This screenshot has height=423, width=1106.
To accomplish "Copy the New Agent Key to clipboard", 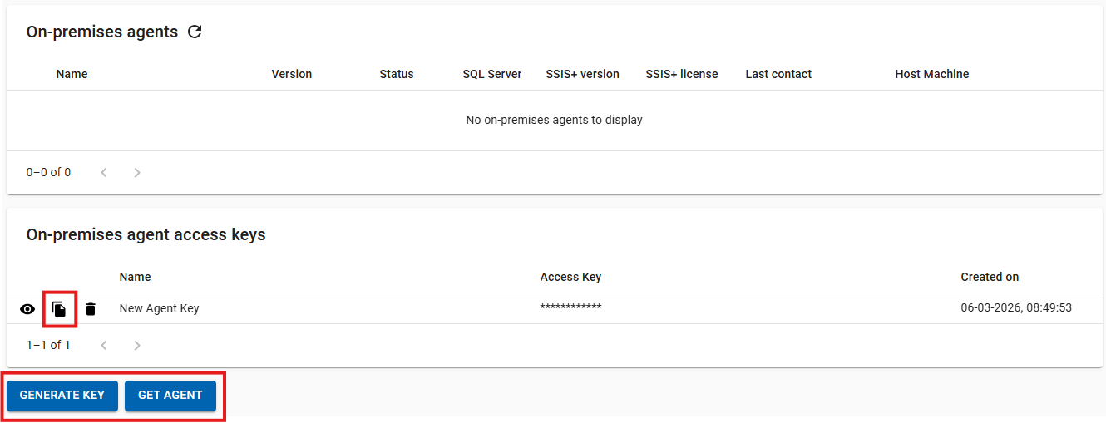I will click(x=59, y=309).
